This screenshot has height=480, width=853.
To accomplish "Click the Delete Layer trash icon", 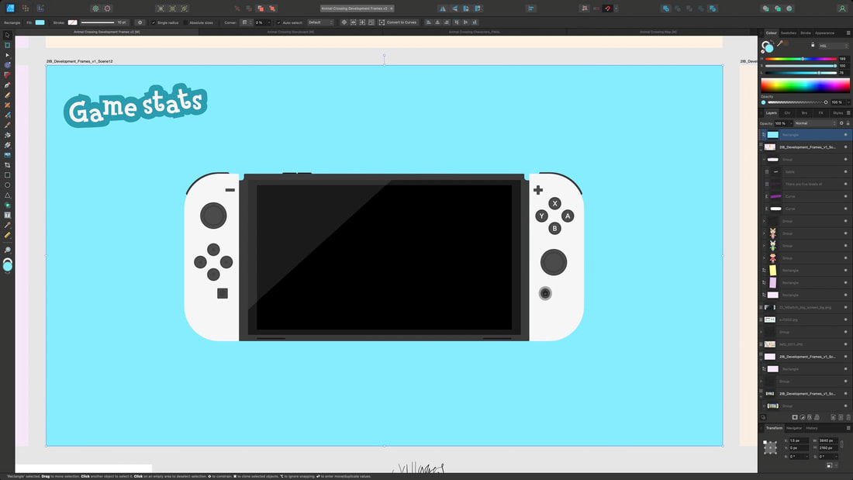I will click(x=848, y=417).
